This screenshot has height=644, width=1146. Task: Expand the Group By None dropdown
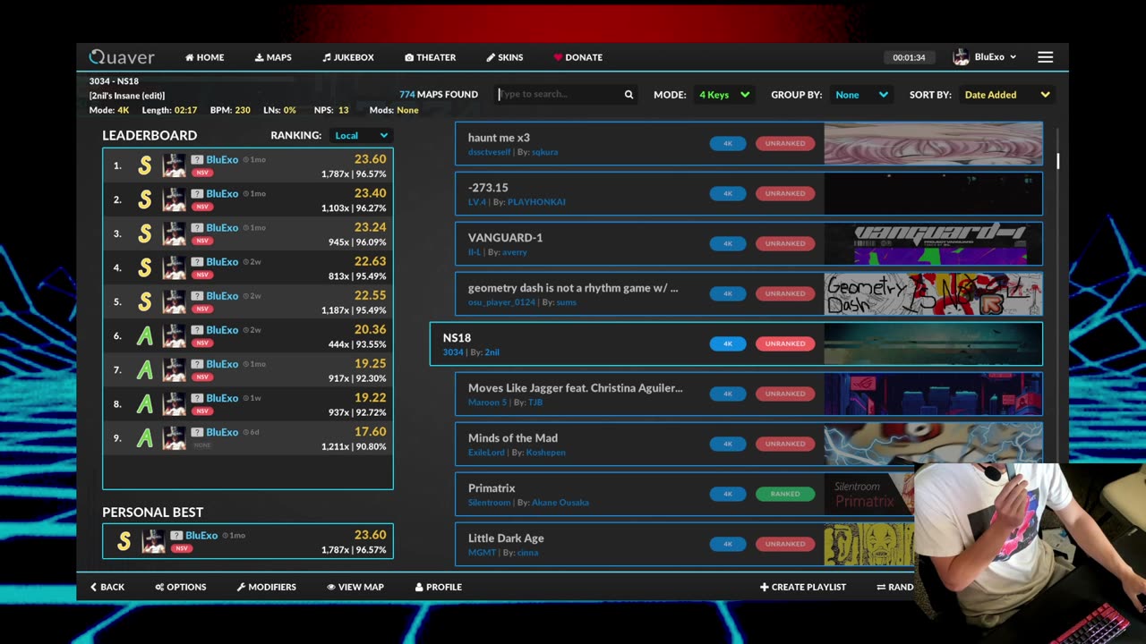[861, 95]
